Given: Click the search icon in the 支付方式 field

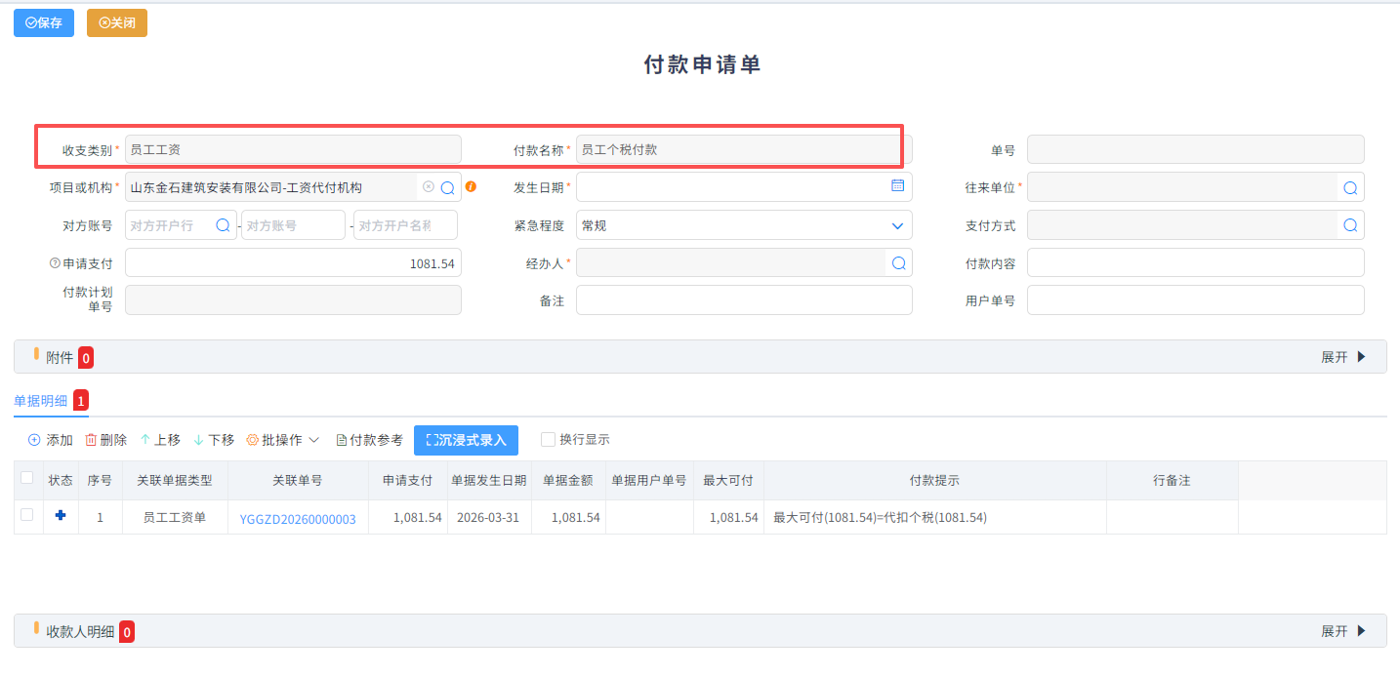Looking at the screenshot, I should (x=1350, y=225).
